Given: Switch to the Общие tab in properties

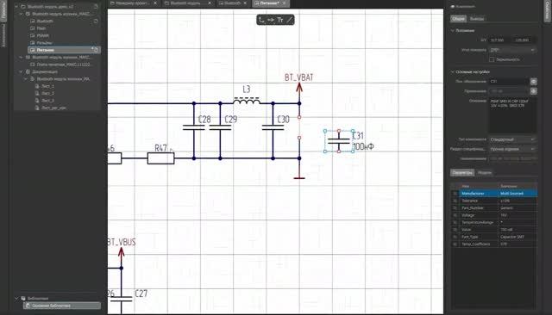Looking at the screenshot, I should 458,19.
